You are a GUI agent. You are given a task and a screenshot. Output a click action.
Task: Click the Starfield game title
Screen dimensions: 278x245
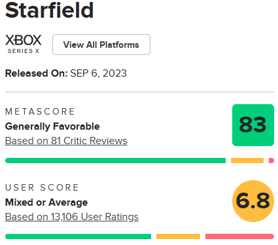[50, 10]
